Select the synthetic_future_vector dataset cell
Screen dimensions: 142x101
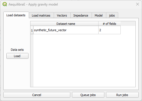coord(66,30)
